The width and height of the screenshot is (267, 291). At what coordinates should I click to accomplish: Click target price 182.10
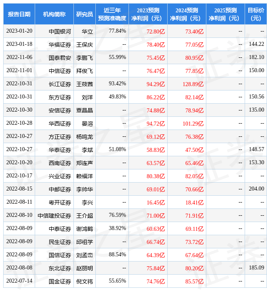point(256,57)
